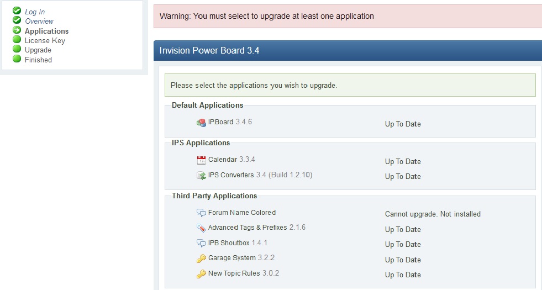Select the Applications step in the sidebar
The image size is (542, 290).
(47, 31)
